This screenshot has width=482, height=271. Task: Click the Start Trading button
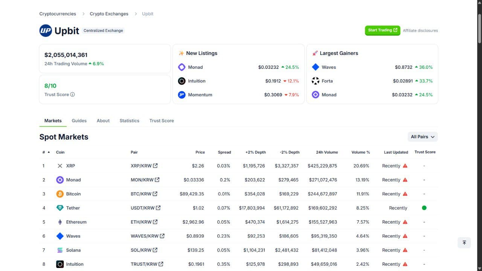[383, 30]
